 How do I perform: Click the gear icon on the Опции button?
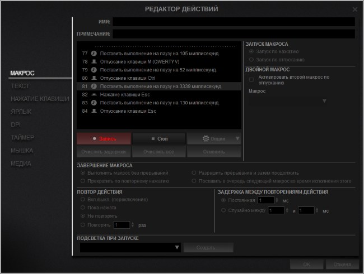click(x=206, y=138)
